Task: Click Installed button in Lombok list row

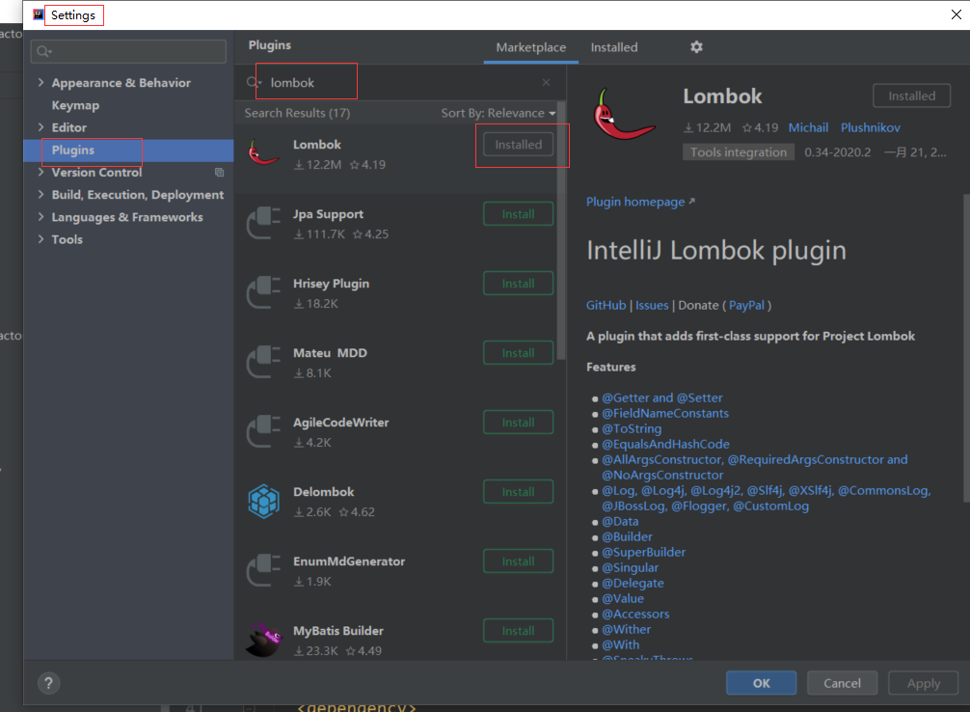Action: click(518, 145)
